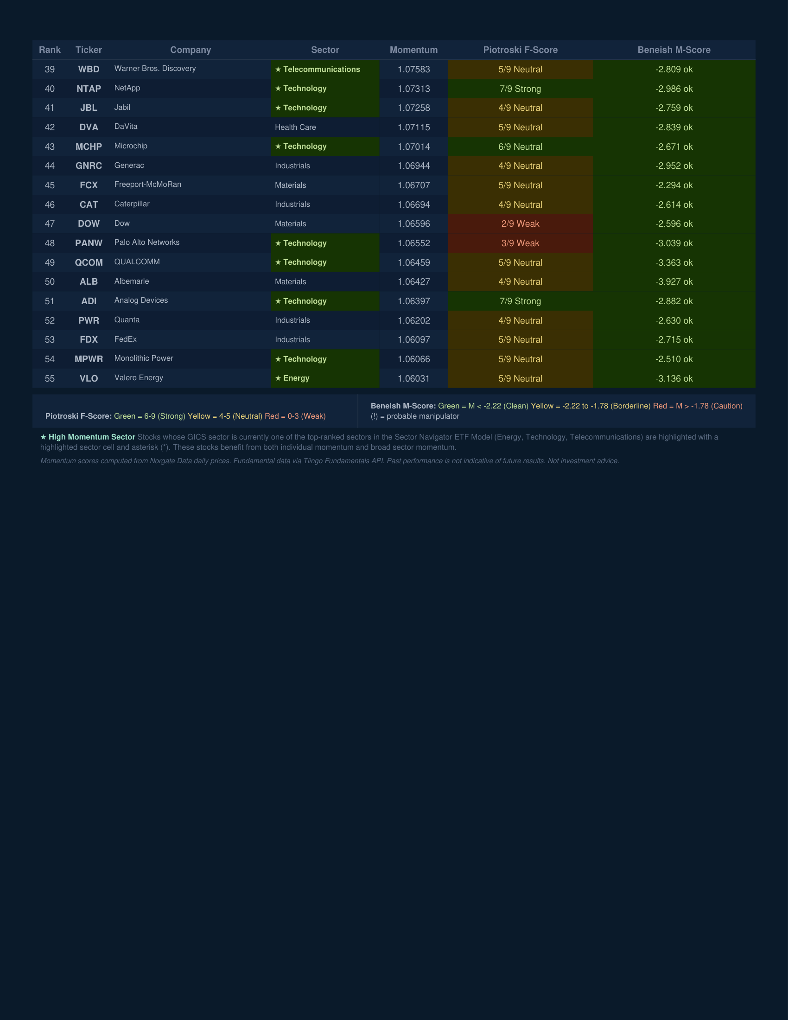This screenshot has width=788, height=1020.
Task: Click the Company column header
Action: coord(191,50)
